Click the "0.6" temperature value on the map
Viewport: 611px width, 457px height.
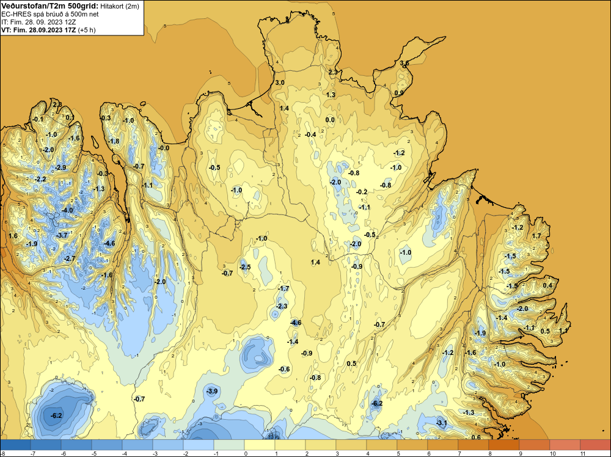click(x=476, y=437)
